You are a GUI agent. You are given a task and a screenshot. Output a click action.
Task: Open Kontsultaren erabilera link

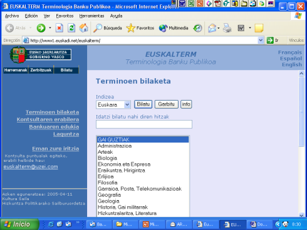(48, 119)
